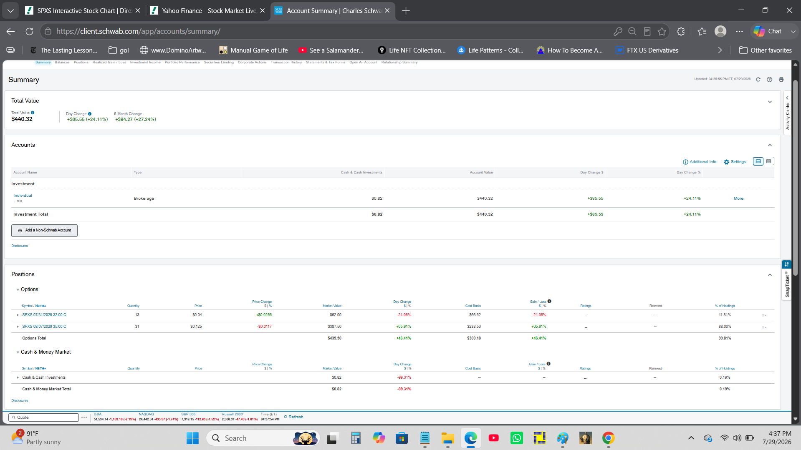Collapse the Positions section

click(x=770, y=275)
